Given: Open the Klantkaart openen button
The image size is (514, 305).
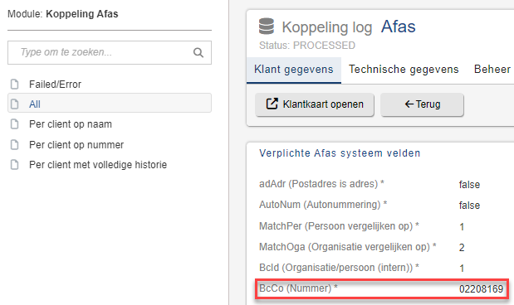Looking at the screenshot, I should pyautogui.click(x=315, y=104).
